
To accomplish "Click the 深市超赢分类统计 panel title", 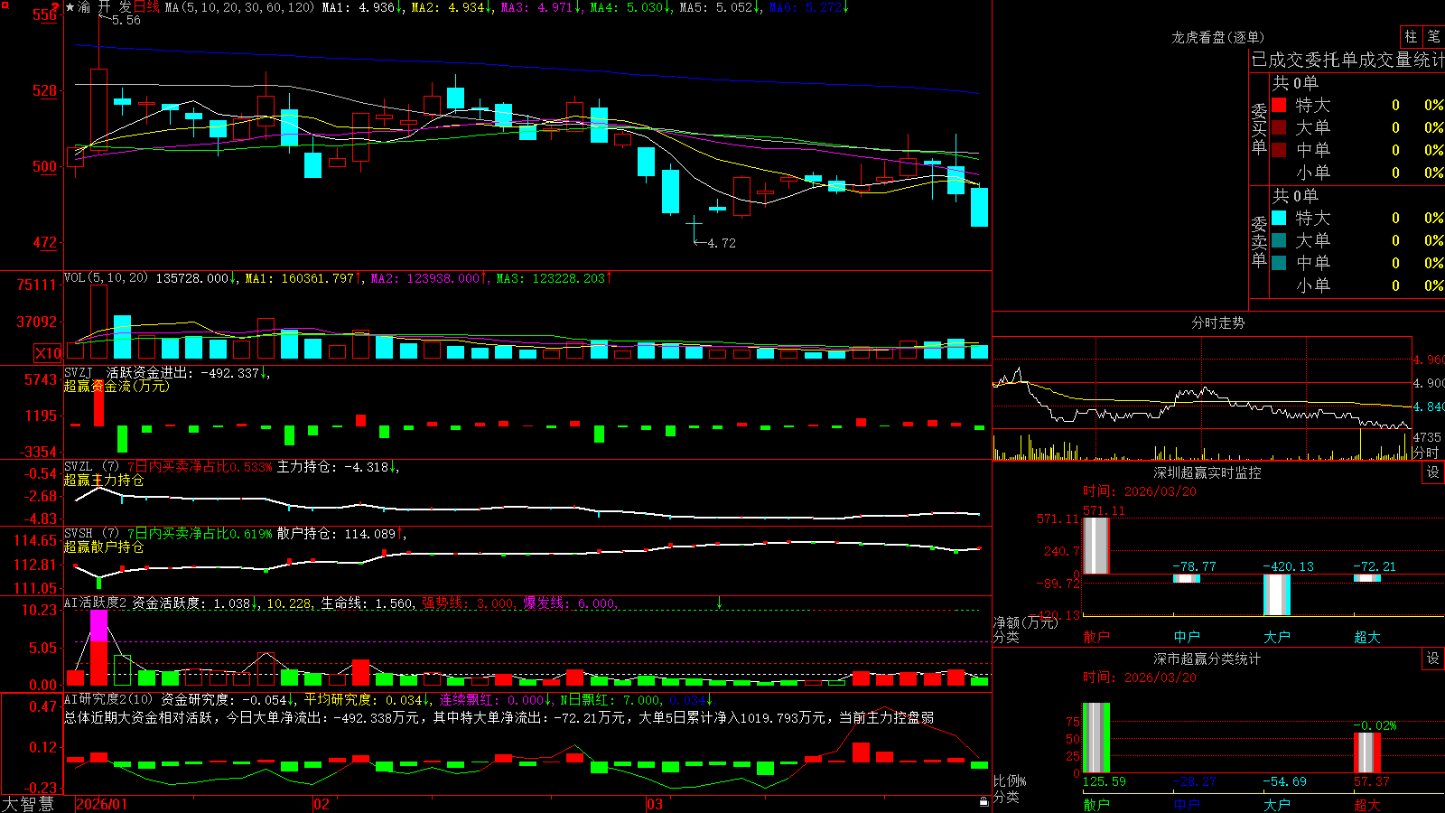I will (1207, 659).
